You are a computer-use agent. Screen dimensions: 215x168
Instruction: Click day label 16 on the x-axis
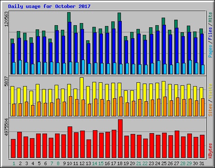[107, 163]
